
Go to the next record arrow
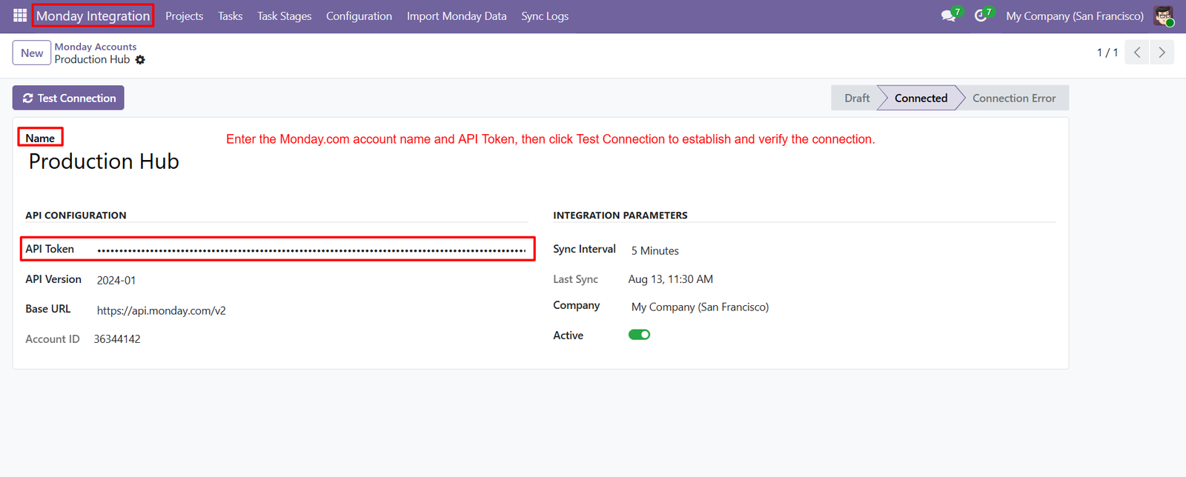click(1162, 53)
